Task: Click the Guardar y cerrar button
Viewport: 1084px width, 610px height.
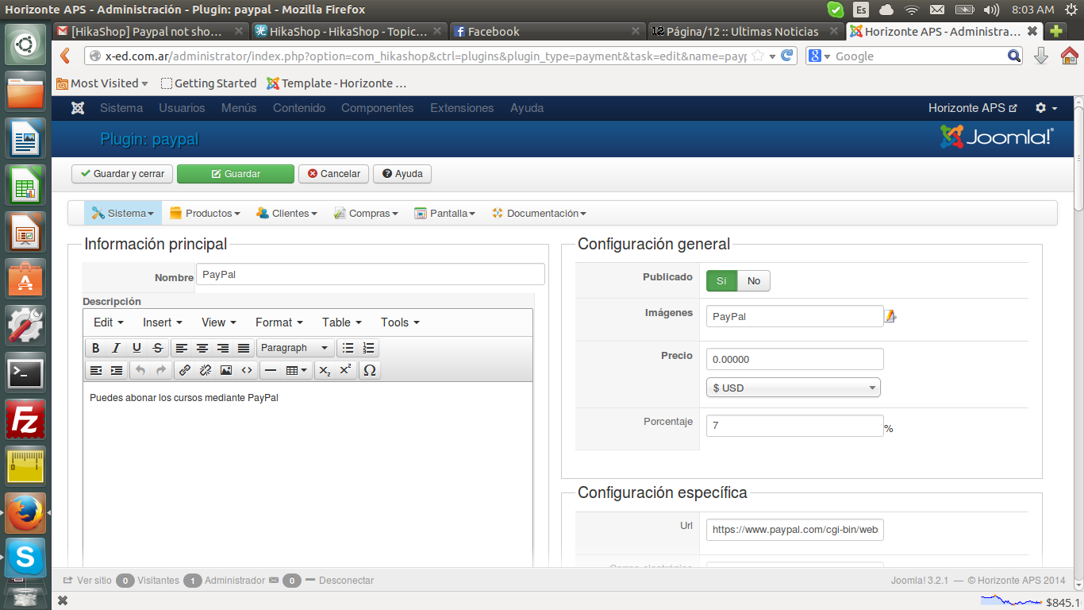Action: pyautogui.click(x=122, y=174)
